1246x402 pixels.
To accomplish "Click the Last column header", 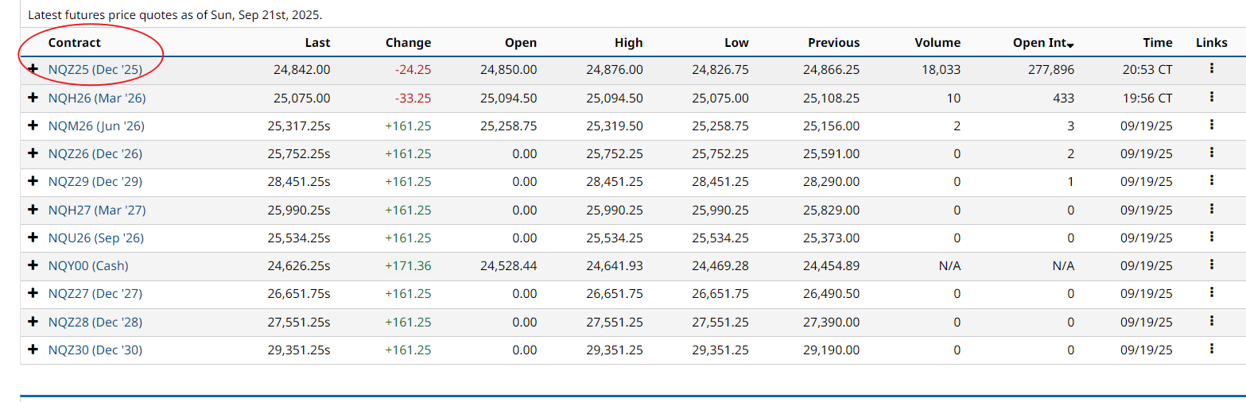I will click(x=317, y=43).
